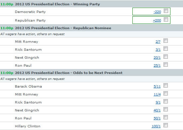Click the Winning Party section header
Screen dimensions: 183x130
click(x=91, y=4)
